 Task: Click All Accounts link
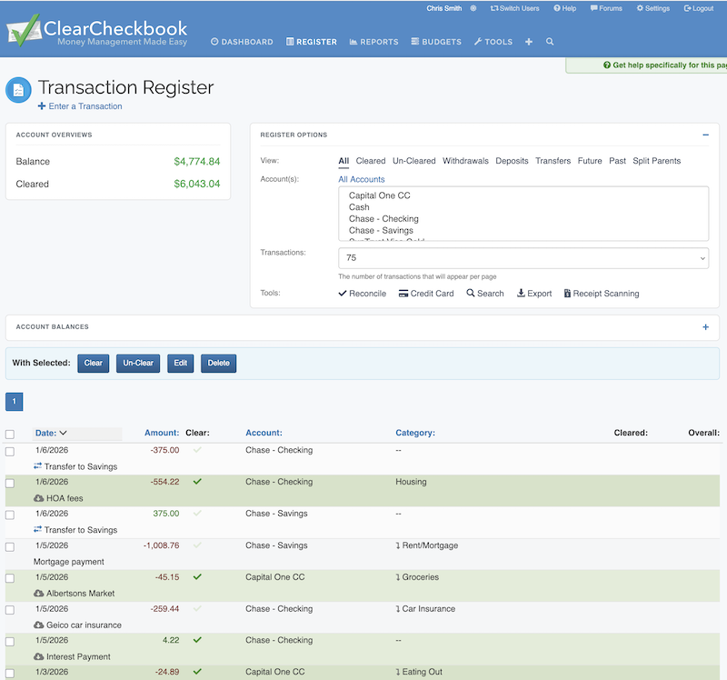362,179
